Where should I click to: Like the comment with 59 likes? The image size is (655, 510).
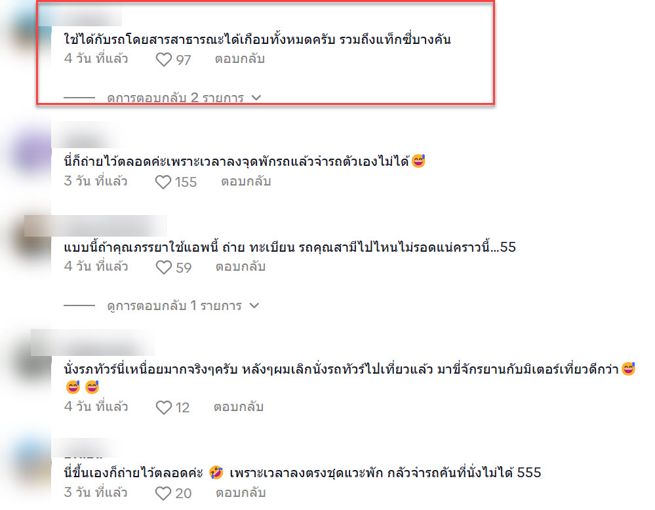[164, 267]
